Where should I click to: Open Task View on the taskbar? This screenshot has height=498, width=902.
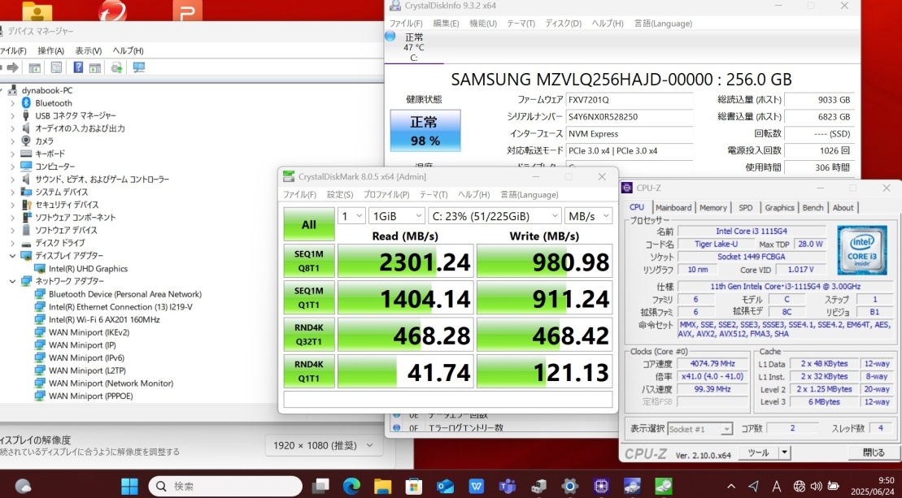pyautogui.click(x=320, y=486)
